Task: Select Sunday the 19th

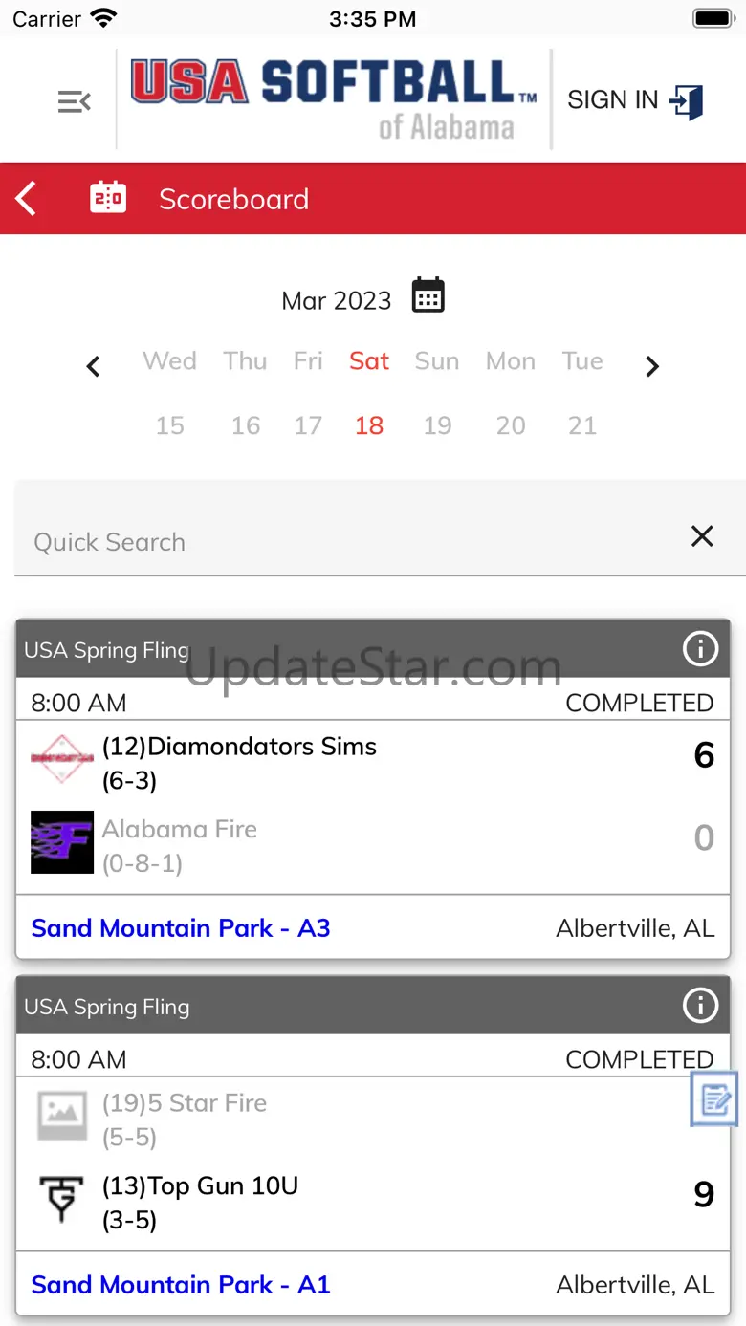Action: pos(437,424)
